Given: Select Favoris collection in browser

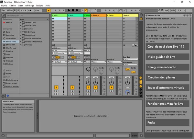Looking at the screenshot, I should click(x=9, y=22).
